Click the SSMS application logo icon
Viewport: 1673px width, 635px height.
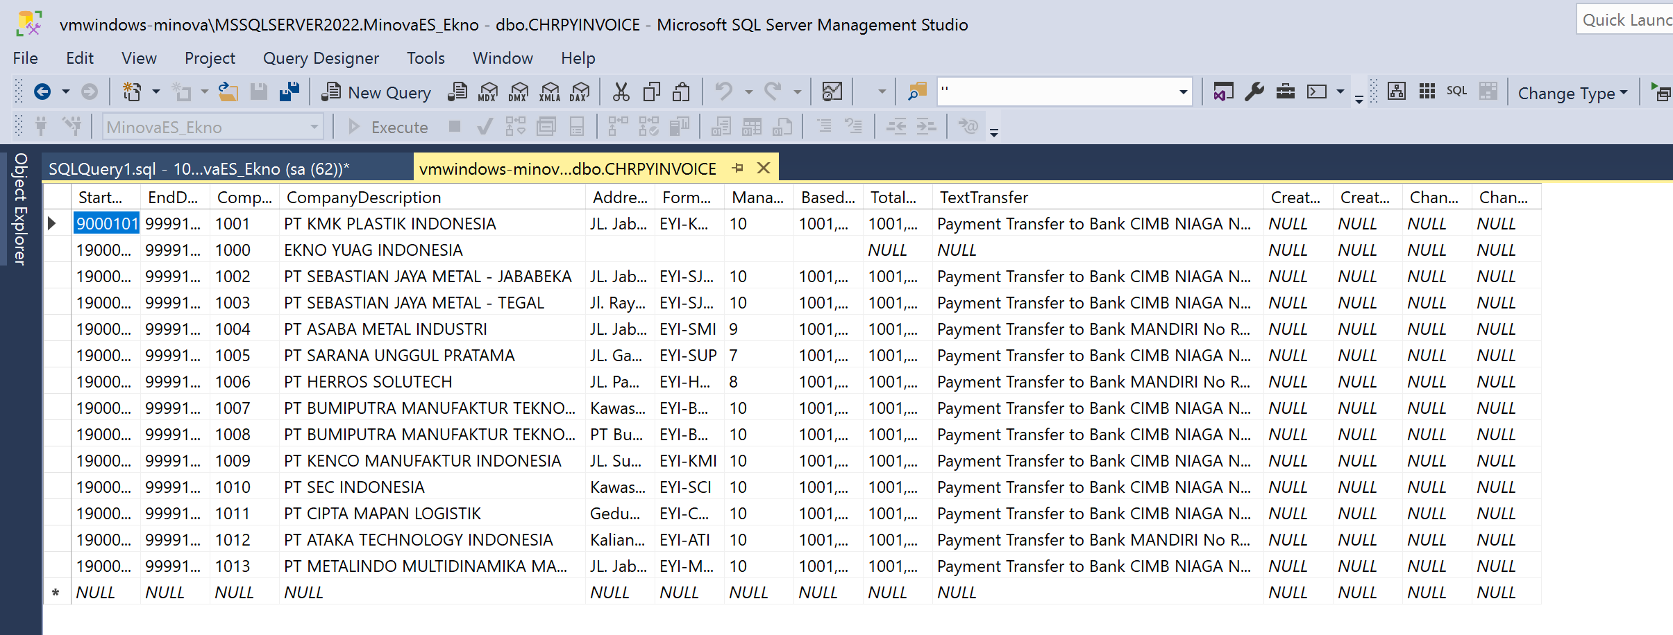coord(29,24)
